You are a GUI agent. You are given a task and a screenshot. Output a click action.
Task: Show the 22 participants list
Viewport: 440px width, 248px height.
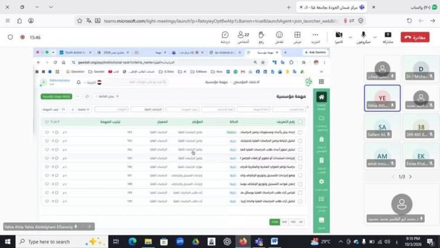pyautogui.click(x=243, y=38)
